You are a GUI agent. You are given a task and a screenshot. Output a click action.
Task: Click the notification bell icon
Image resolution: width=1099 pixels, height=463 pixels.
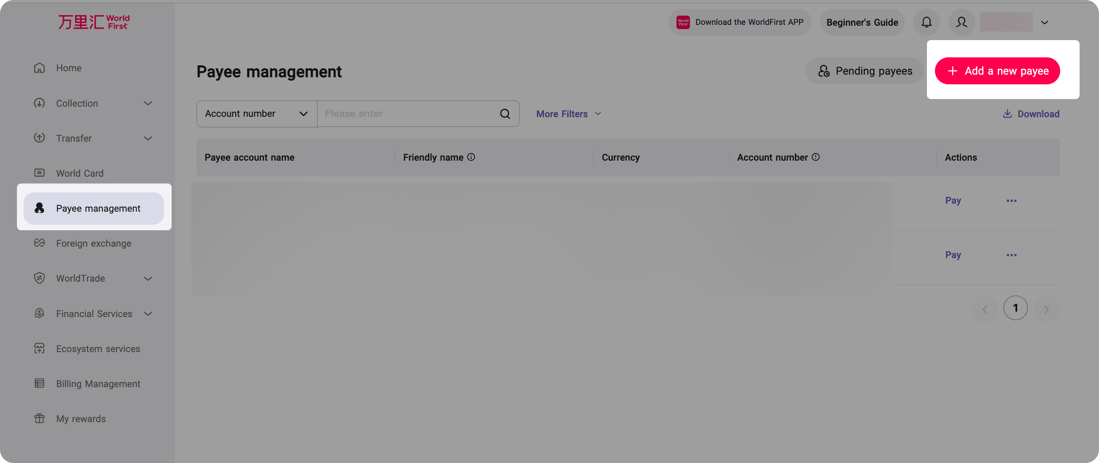point(926,22)
